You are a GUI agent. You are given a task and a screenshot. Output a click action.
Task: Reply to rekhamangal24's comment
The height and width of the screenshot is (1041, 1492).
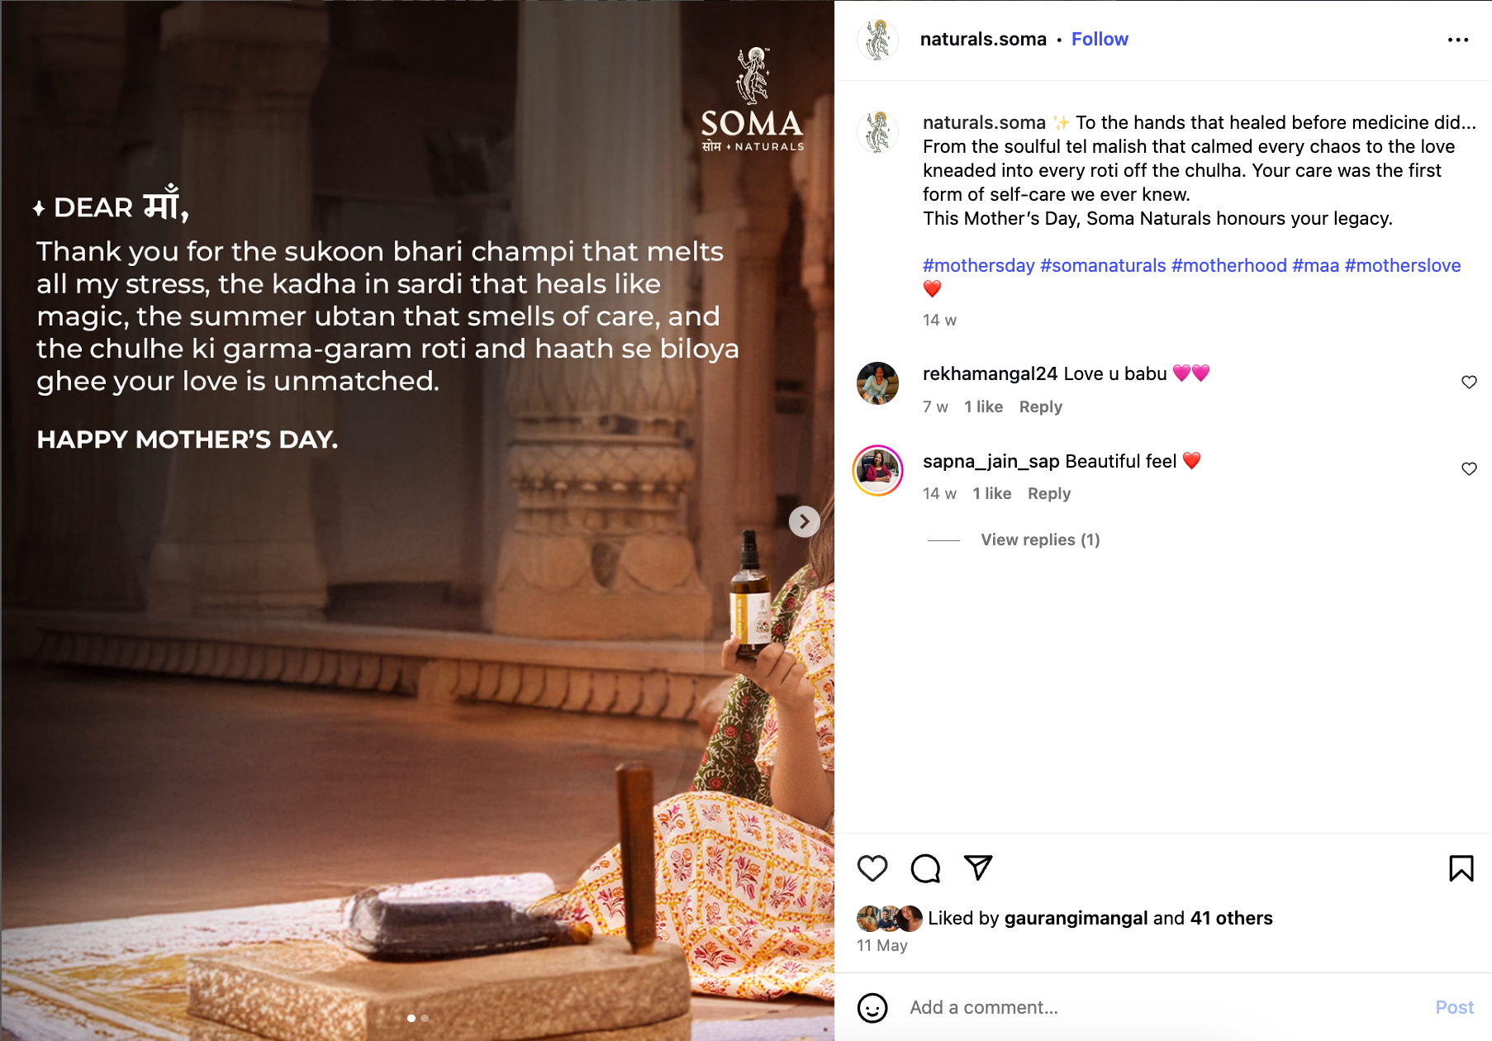[1040, 406]
